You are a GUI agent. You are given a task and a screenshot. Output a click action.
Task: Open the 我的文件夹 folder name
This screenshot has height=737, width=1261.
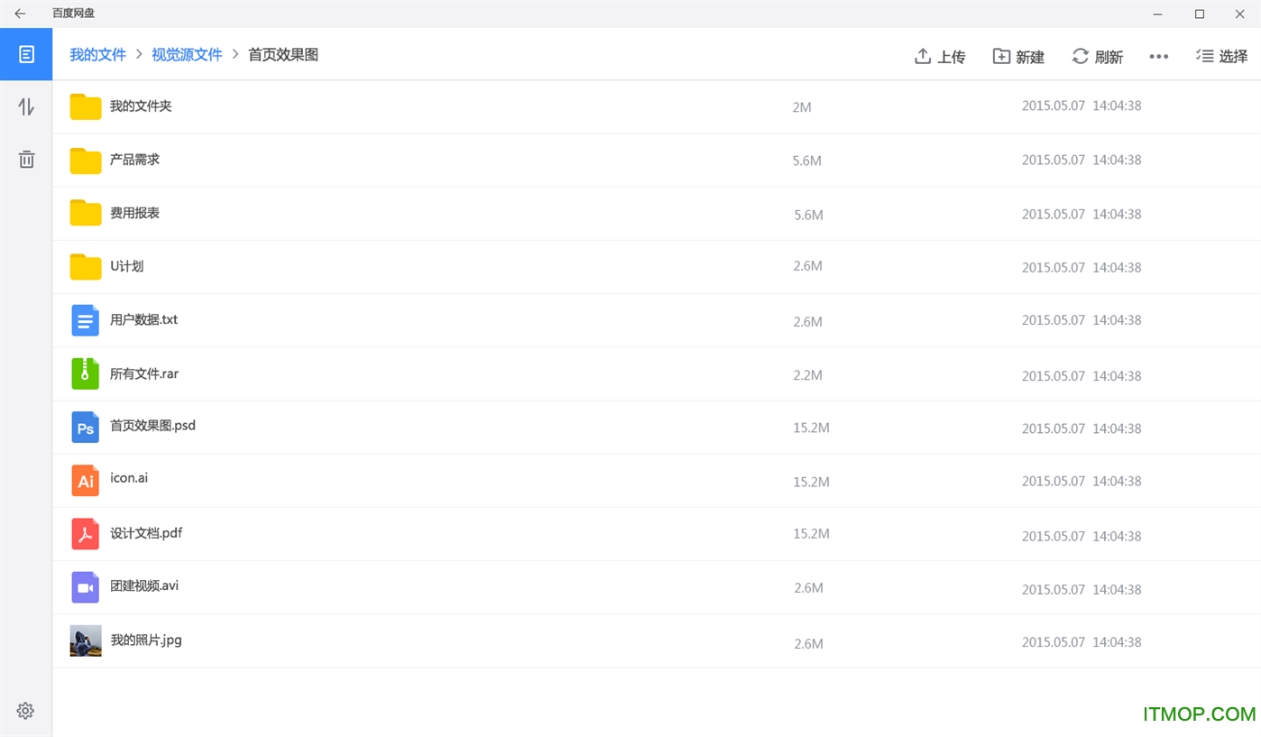pyautogui.click(x=141, y=106)
